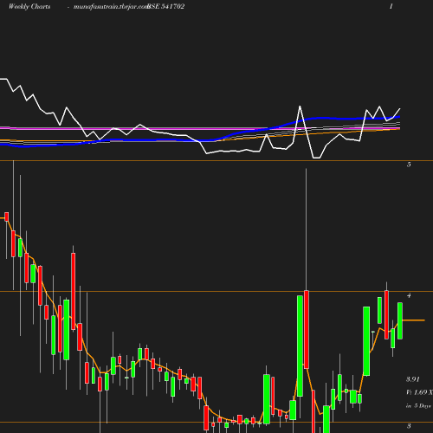Click the price axis label '3'

[x=409, y=426]
